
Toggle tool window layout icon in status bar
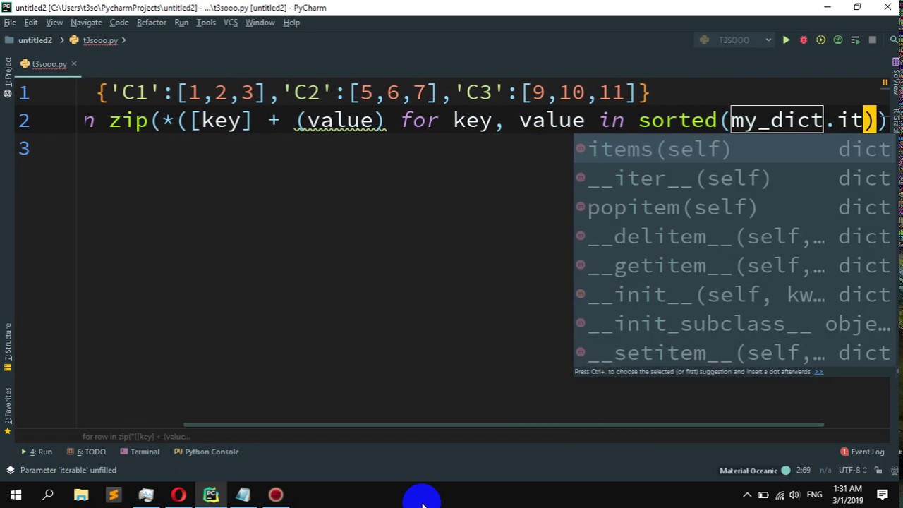pos(10,470)
